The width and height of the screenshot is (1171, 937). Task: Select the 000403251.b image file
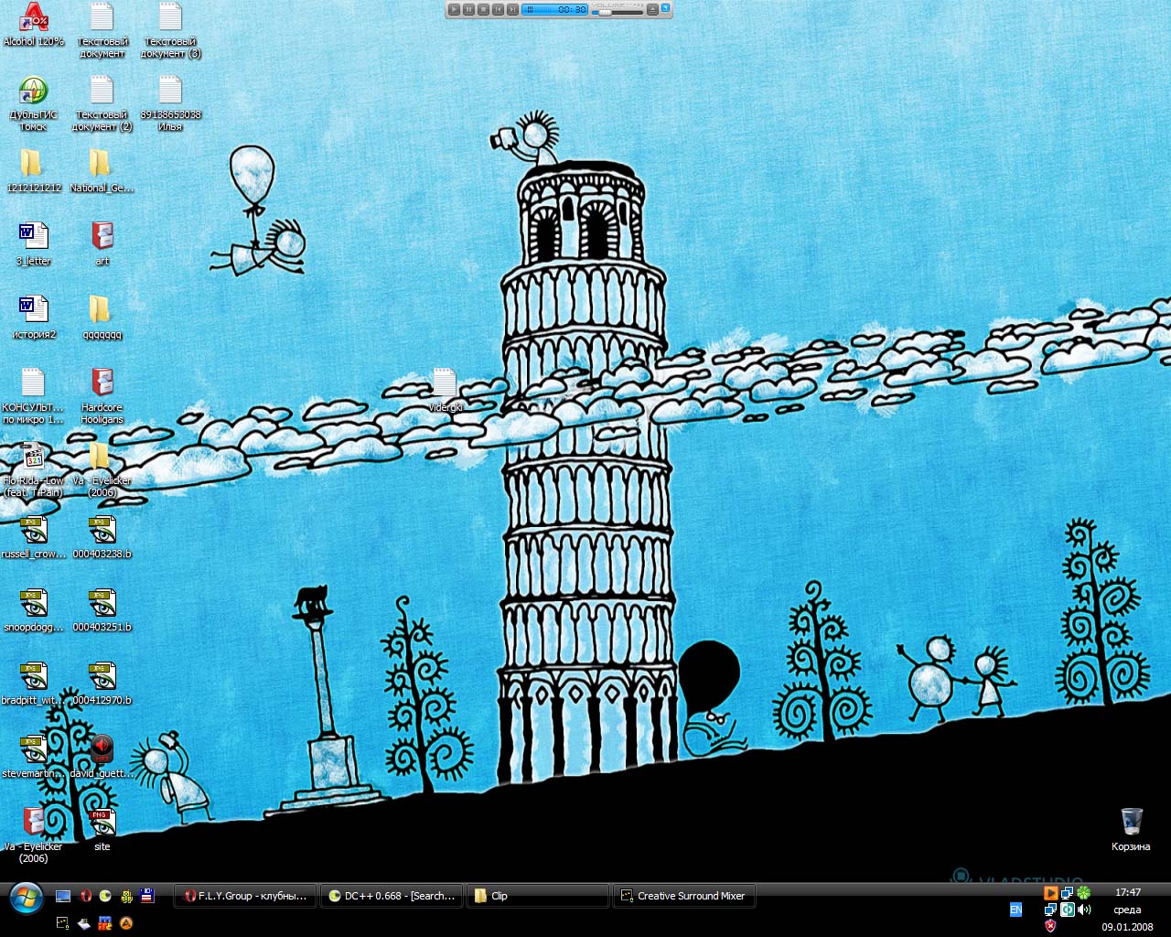click(x=102, y=610)
